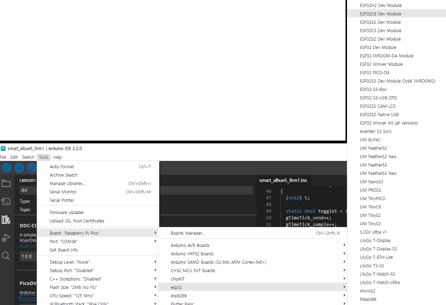Image resolution: width=446 pixels, height=305 pixels.
Task: Select LilyGo T-Display-S3 board
Action: coord(396,249)
